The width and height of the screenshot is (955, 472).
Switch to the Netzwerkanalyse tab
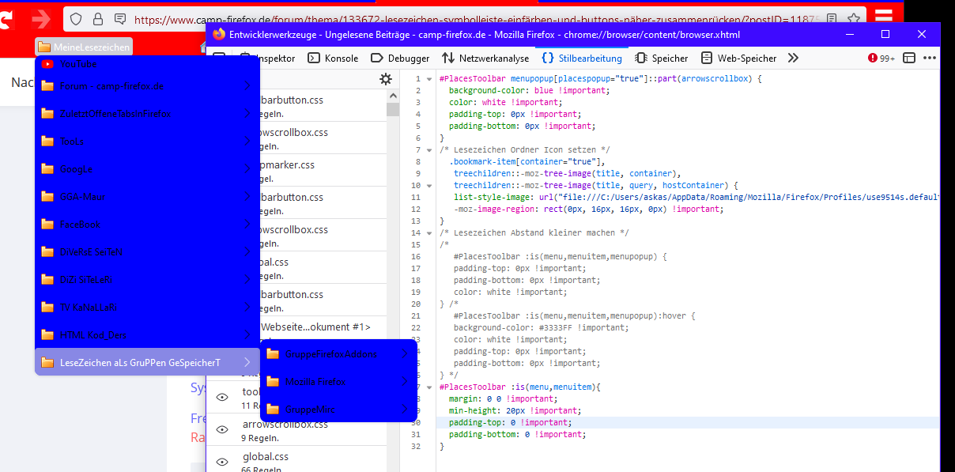click(x=485, y=58)
